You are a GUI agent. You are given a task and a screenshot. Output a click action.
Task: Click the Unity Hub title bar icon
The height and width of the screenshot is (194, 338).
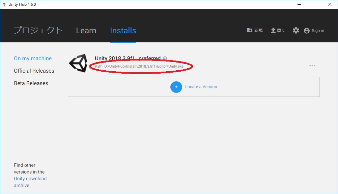click(x=4, y=4)
